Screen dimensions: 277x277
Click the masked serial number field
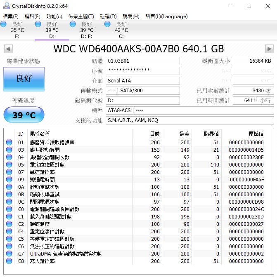(x=143, y=71)
